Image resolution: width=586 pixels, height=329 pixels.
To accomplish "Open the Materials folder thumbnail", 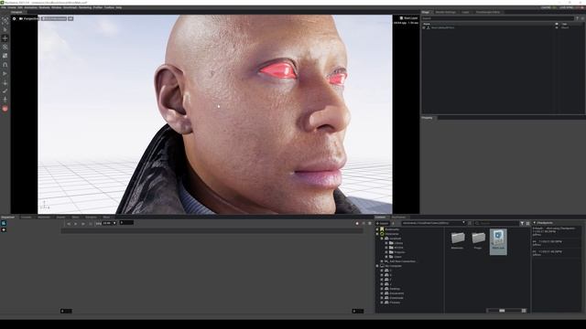I will [458, 239].
